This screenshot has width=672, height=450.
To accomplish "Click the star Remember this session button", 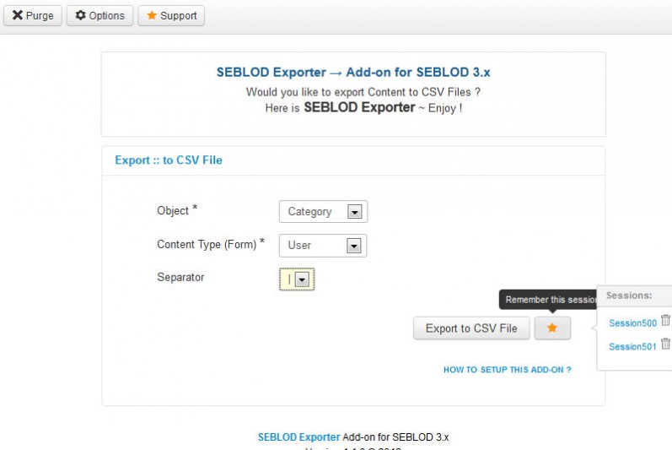I will [552, 328].
